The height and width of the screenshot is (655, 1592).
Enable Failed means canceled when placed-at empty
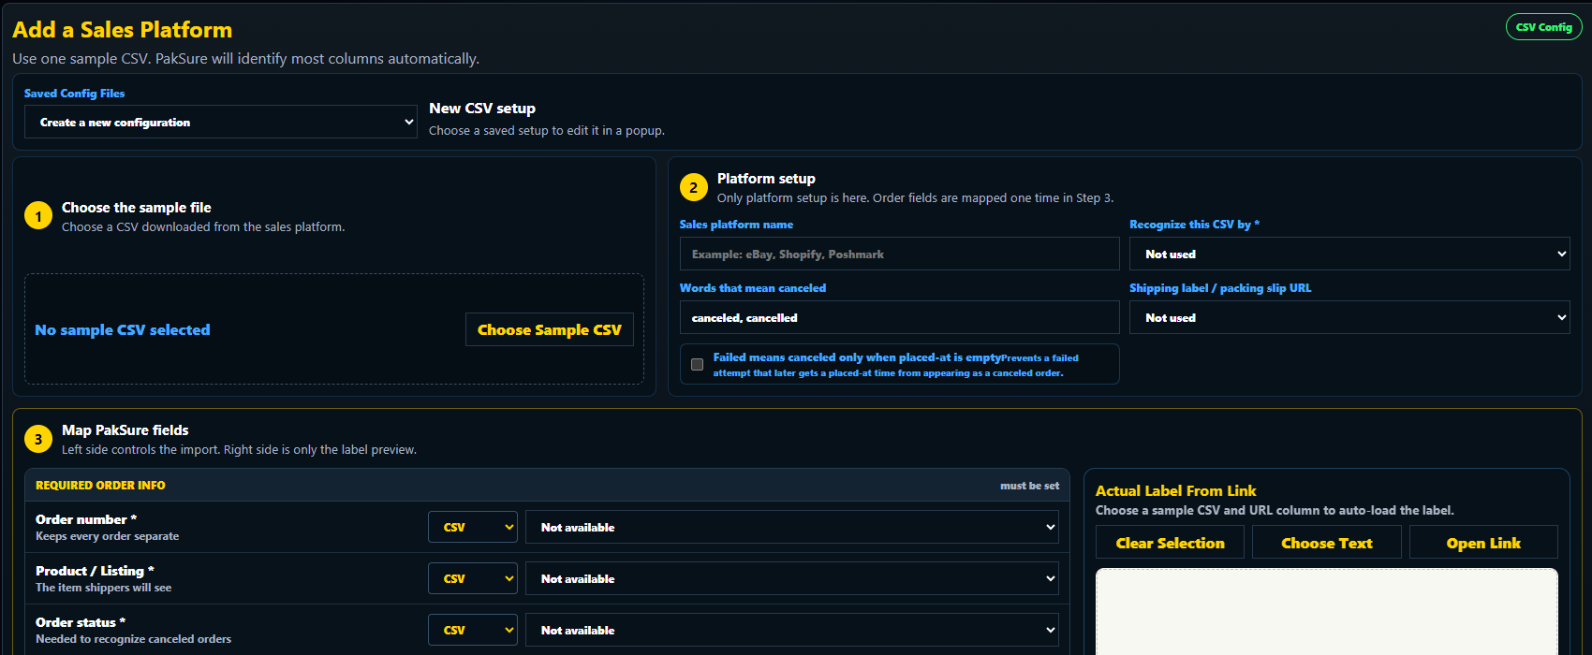click(x=697, y=364)
